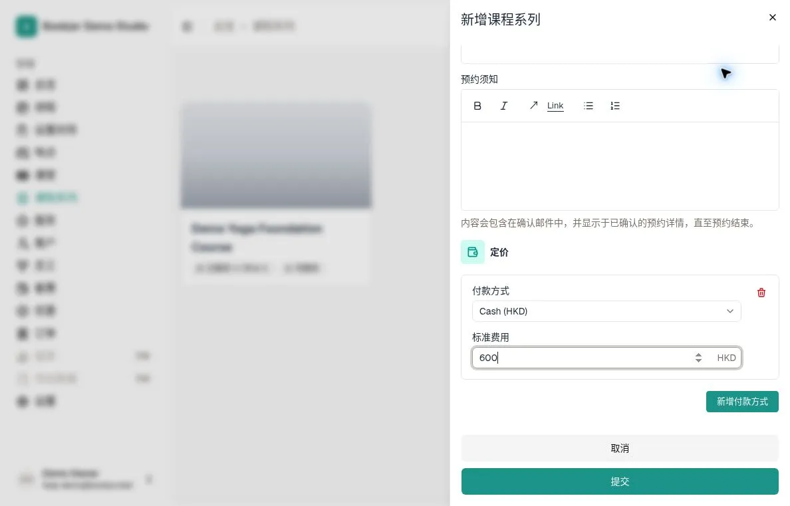Click the blurred course card thumbnail

(x=276, y=155)
